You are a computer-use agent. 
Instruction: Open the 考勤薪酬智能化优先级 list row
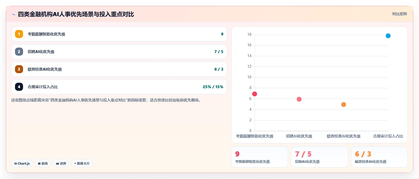coord(119,34)
